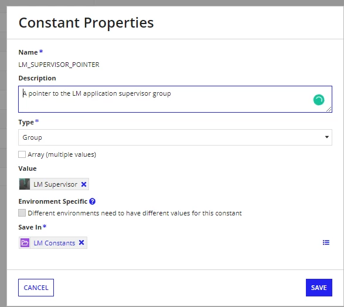Viewport: 344px width, 307px height.
Task: Click the LM Supervisor group avatar
Action: 25,184
